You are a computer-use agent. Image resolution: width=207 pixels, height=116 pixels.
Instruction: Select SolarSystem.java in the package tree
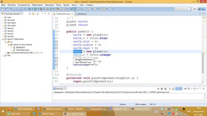[x=23, y=50]
